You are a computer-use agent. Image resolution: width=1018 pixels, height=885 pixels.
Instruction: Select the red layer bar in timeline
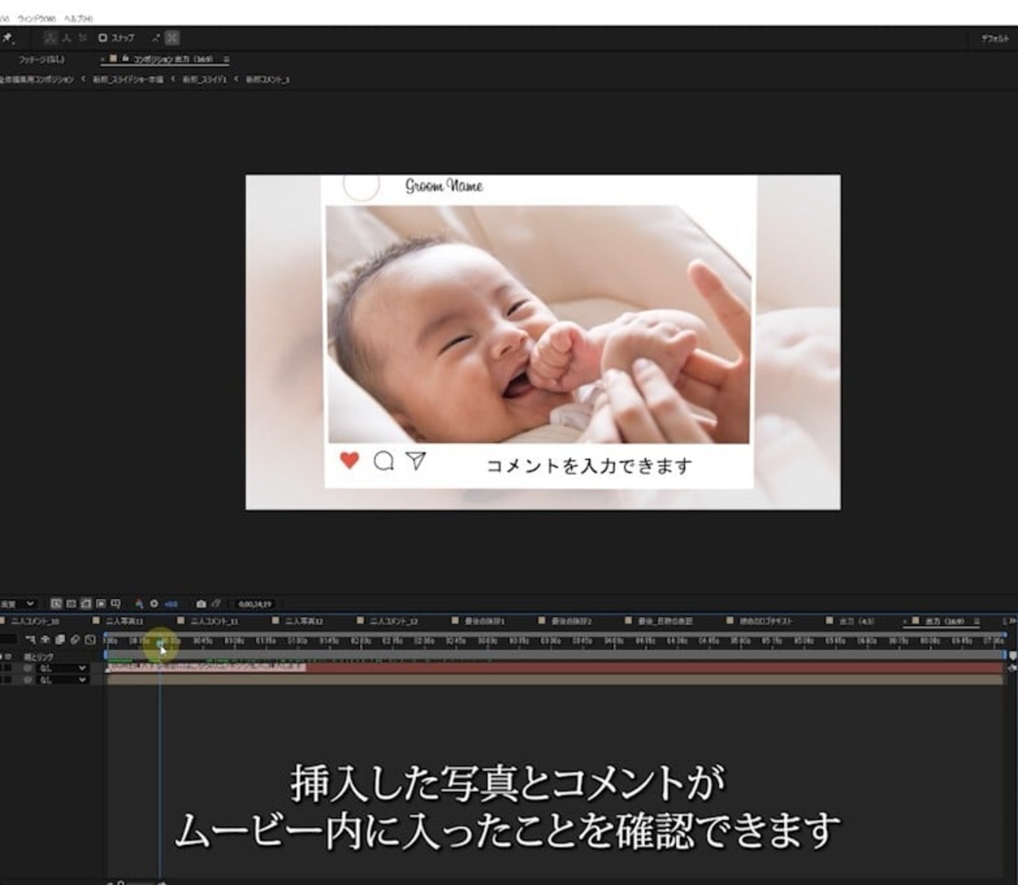(555, 668)
